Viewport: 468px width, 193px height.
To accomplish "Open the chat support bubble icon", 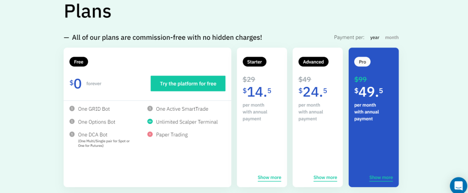I will (x=458, y=186).
